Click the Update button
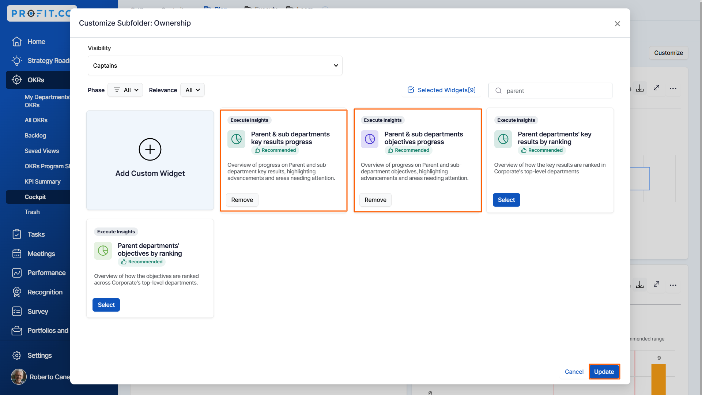Screen dimensions: 702x395 (604, 372)
